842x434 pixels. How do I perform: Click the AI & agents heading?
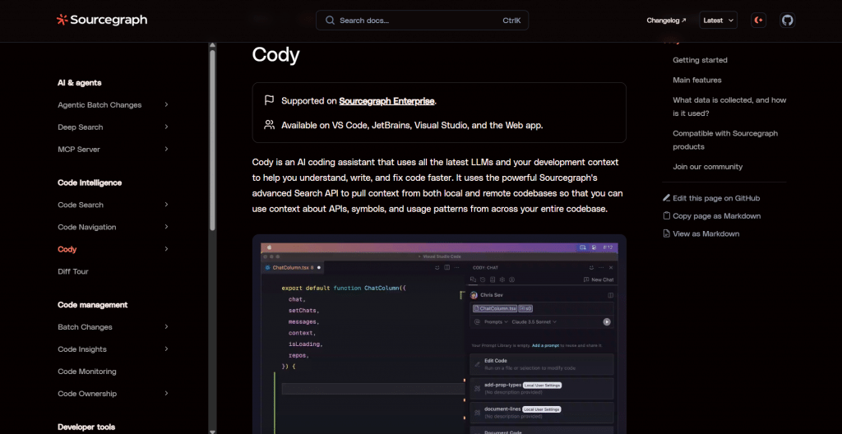coord(80,83)
